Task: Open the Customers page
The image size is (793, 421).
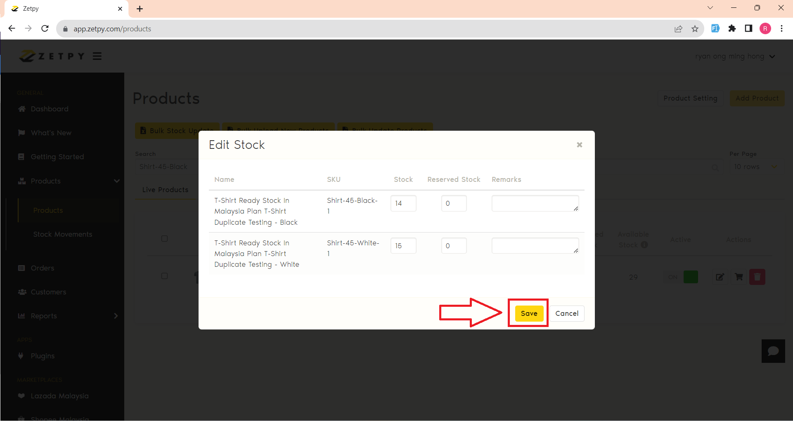Action: pyautogui.click(x=48, y=292)
